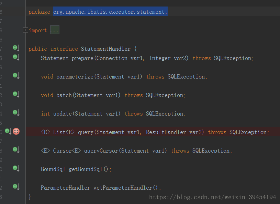
Task: Click implementations gutter icon on prepare method line
Action: pos(16,57)
